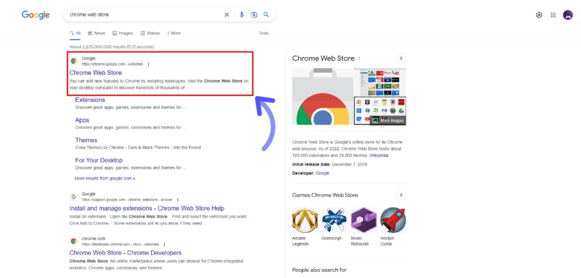Screen dimensions: 581x278
Task: Open the Themes sitelink
Action: pos(86,140)
